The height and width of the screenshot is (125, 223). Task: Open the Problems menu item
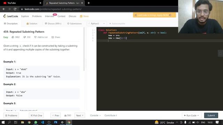[x=37, y=16]
